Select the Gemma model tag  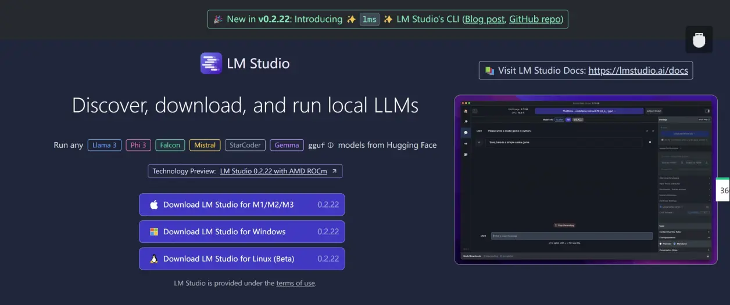click(x=287, y=145)
